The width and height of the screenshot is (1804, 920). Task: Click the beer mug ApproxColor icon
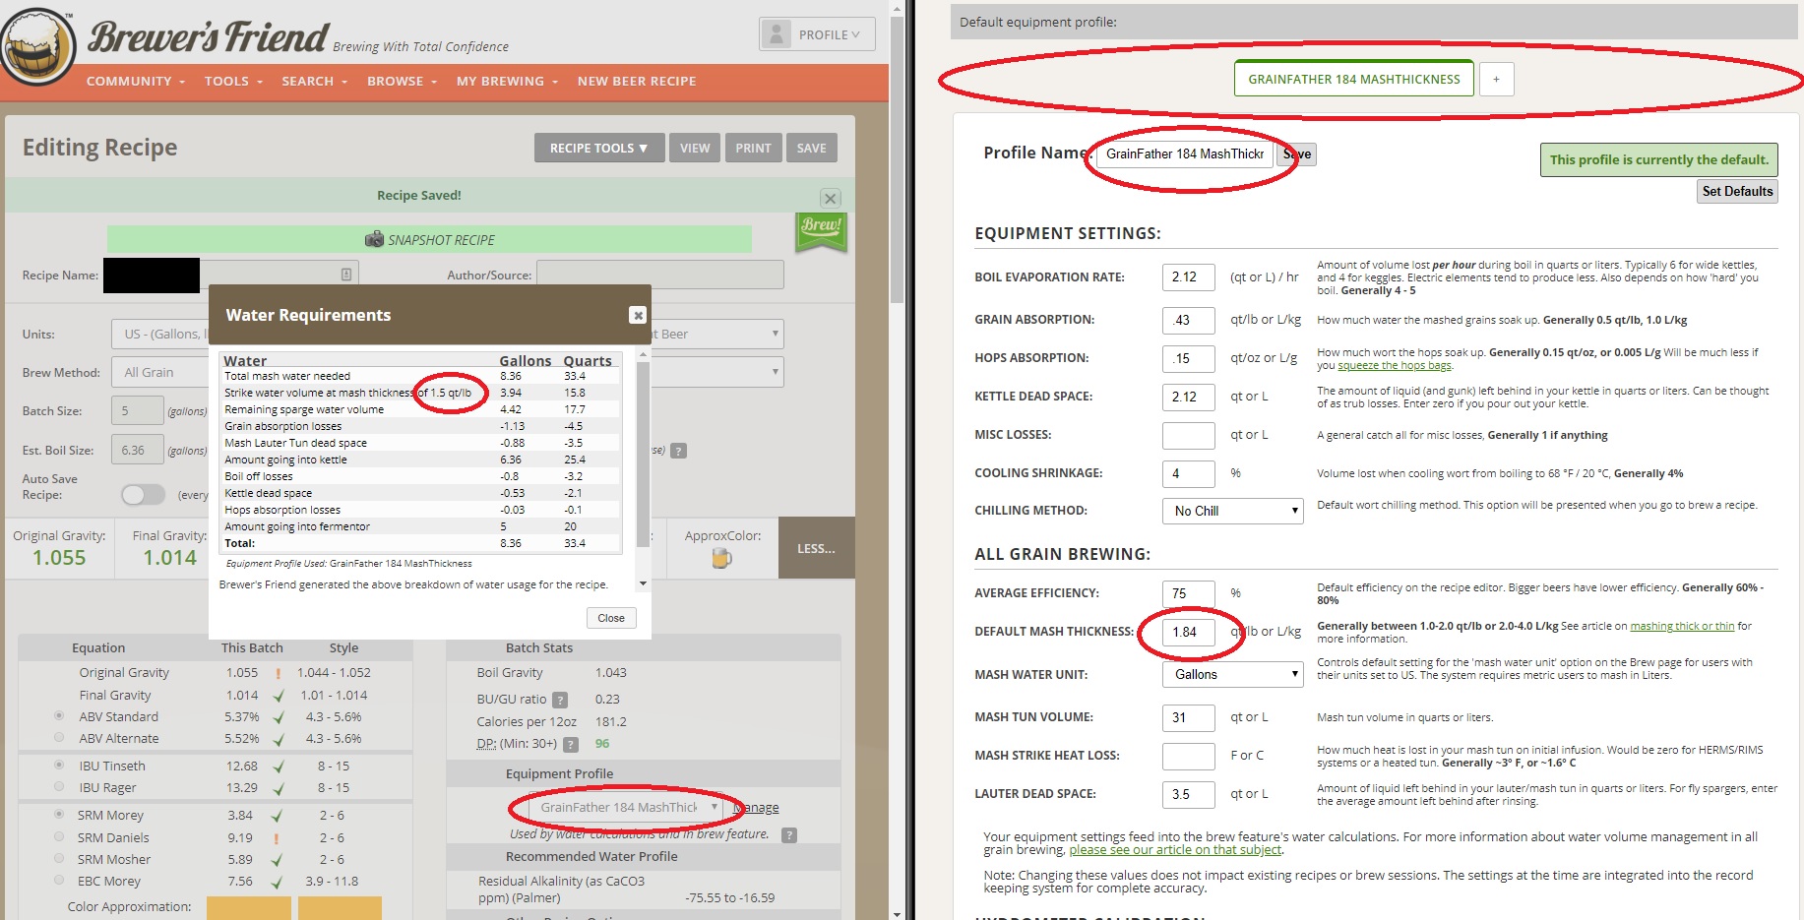(721, 559)
